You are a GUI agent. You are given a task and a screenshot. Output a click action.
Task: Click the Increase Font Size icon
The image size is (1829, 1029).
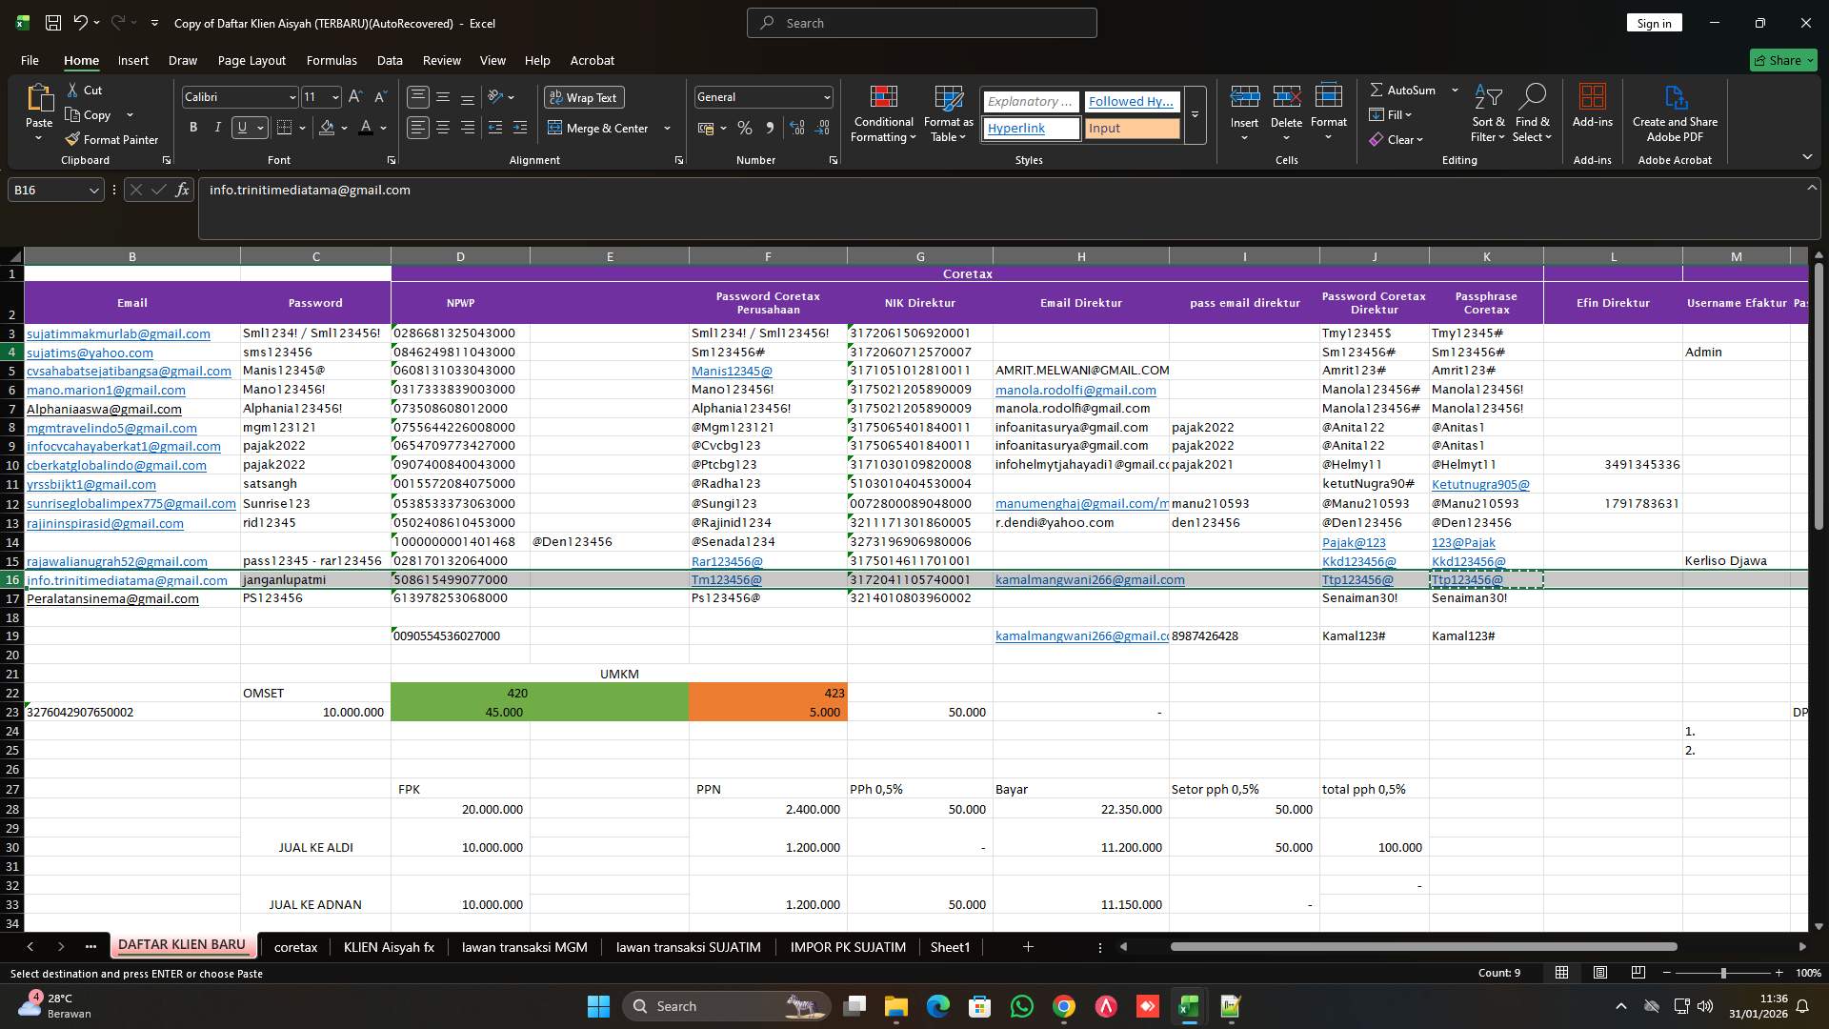(354, 96)
